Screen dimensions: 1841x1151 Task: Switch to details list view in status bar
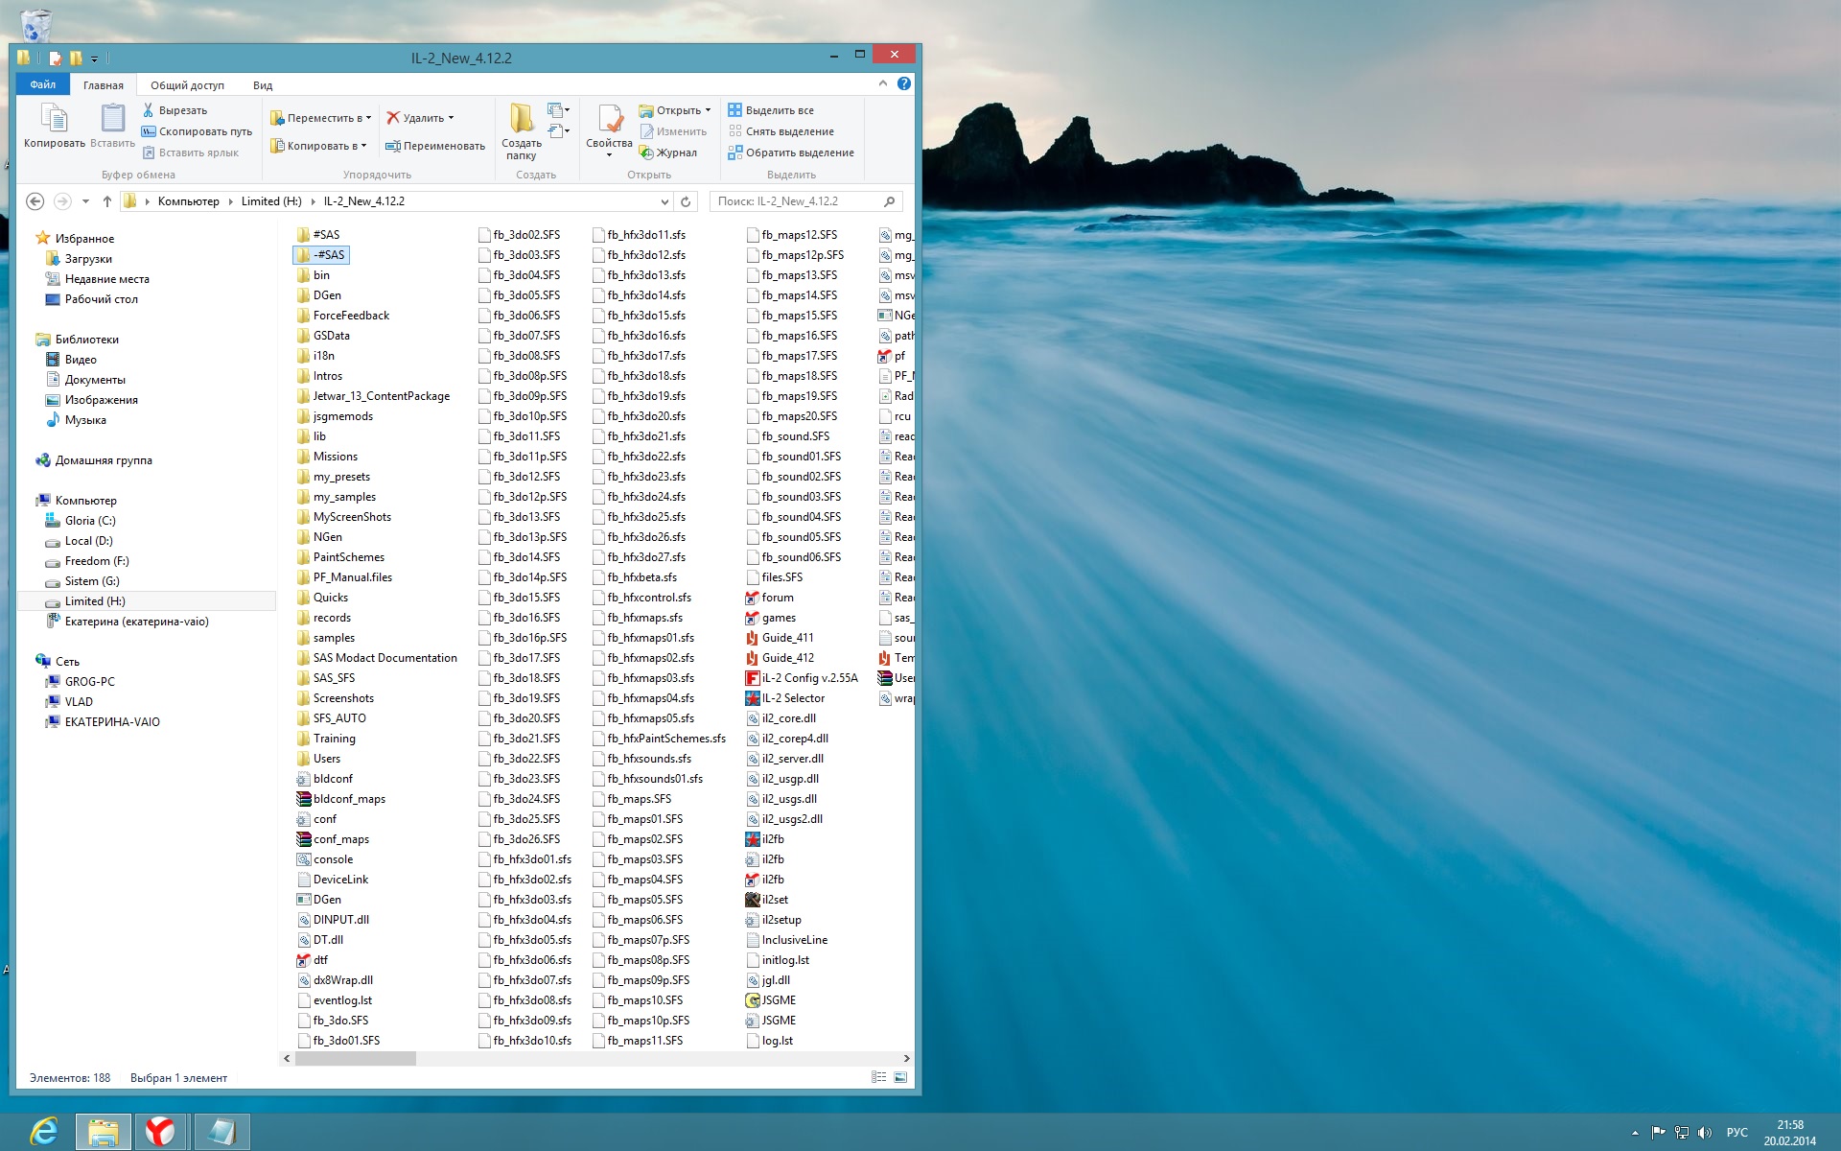coord(878,1077)
